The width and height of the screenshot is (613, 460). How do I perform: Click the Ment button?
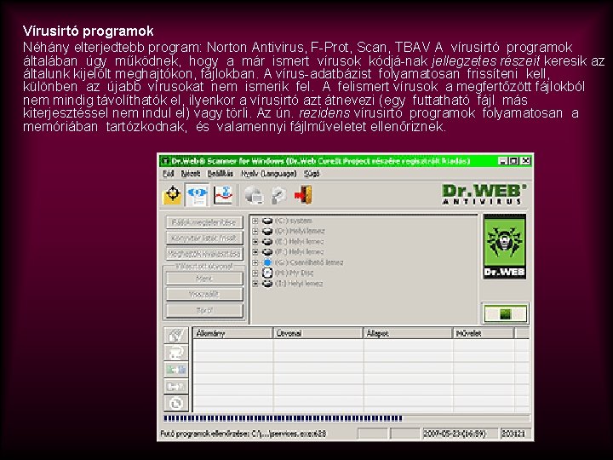(205, 279)
